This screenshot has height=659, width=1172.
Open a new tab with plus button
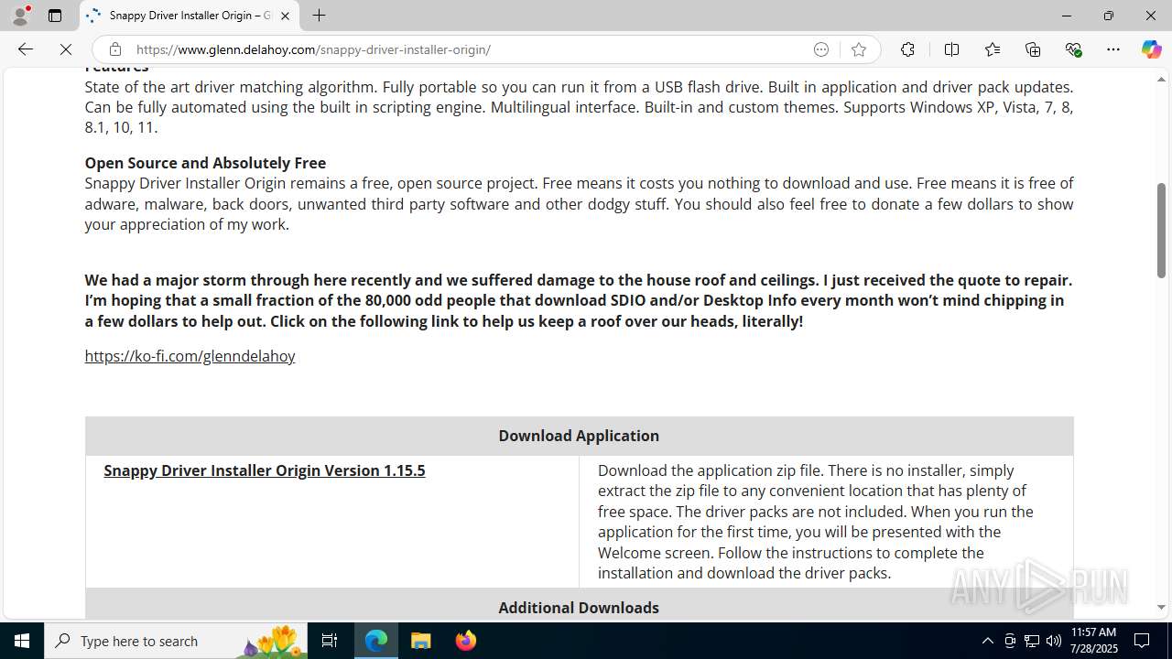pyautogui.click(x=319, y=16)
